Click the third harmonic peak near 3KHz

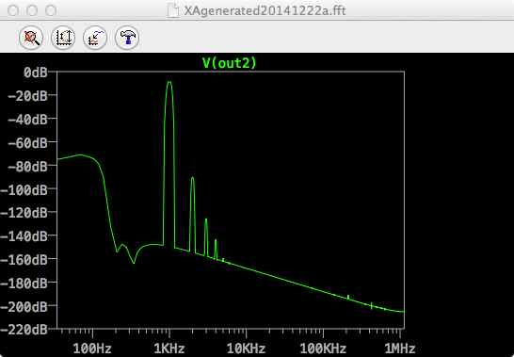(206, 219)
